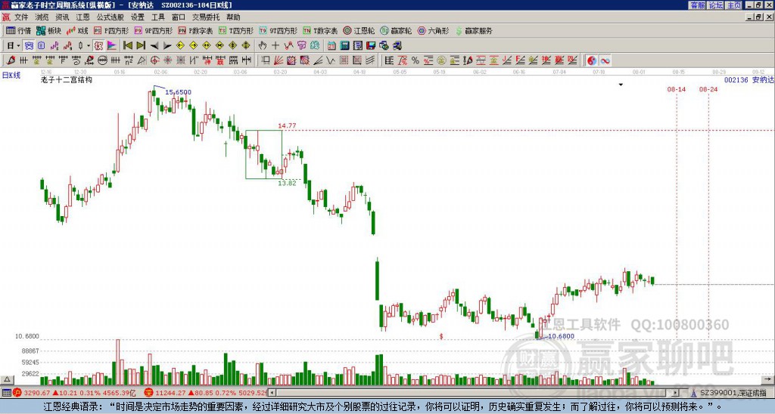This screenshot has width=775, height=414.
Task: Open the P数字表 tool
Action: (195, 30)
